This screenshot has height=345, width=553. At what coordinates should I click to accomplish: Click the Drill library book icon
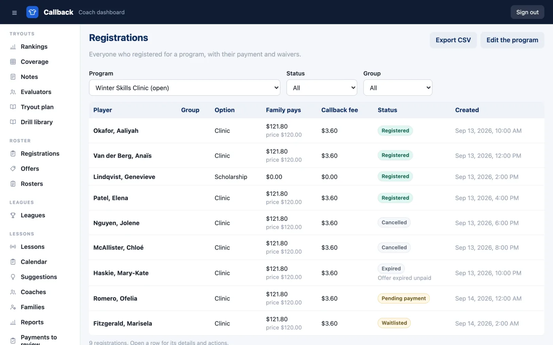point(13,122)
